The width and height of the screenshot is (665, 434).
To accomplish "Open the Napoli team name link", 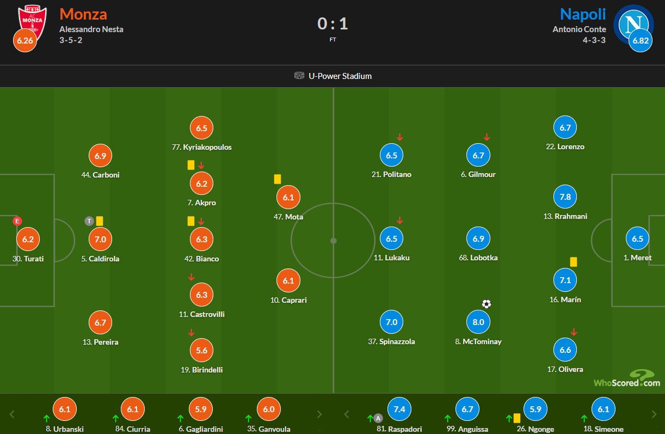I will click(x=583, y=14).
